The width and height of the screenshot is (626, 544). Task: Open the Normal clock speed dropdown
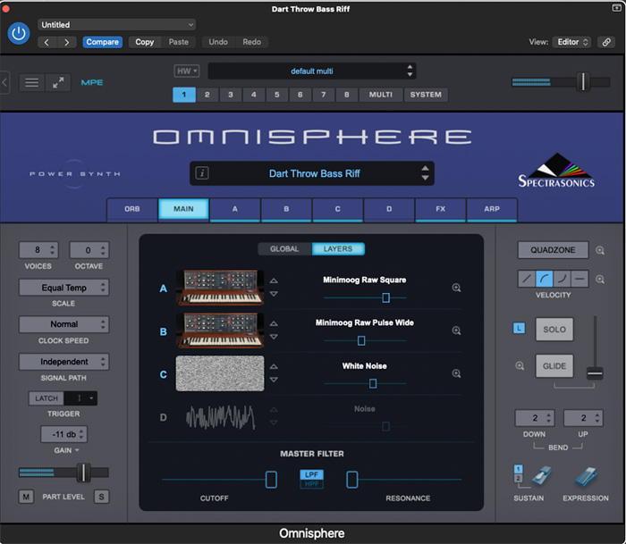pyautogui.click(x=63, y=324)
